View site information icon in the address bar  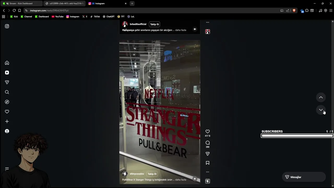point(26,10)
